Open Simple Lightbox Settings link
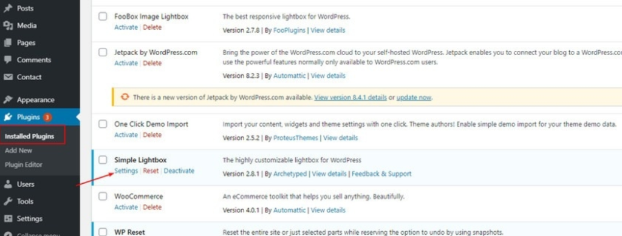The height and width of the screenshot is (236, 622). (x=126, y=171)
